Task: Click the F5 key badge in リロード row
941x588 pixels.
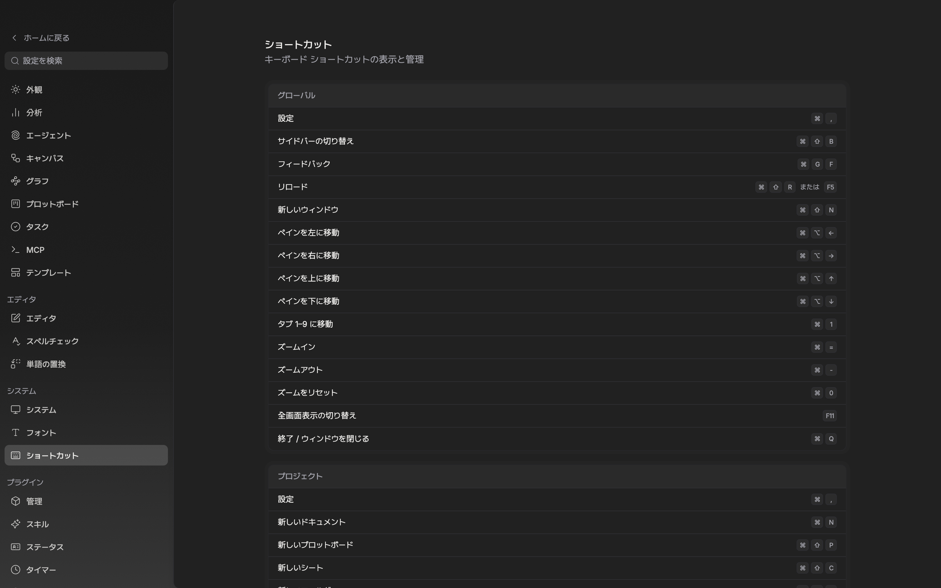Action: tap(830, 187)
